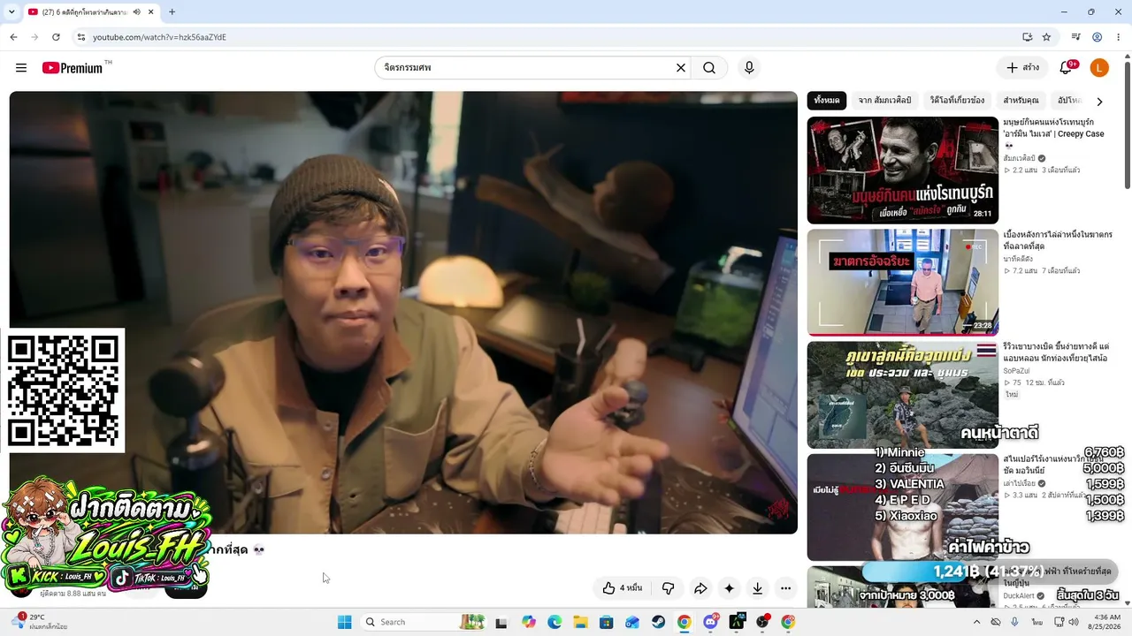Open the account avatar menu

(1099, 68)
